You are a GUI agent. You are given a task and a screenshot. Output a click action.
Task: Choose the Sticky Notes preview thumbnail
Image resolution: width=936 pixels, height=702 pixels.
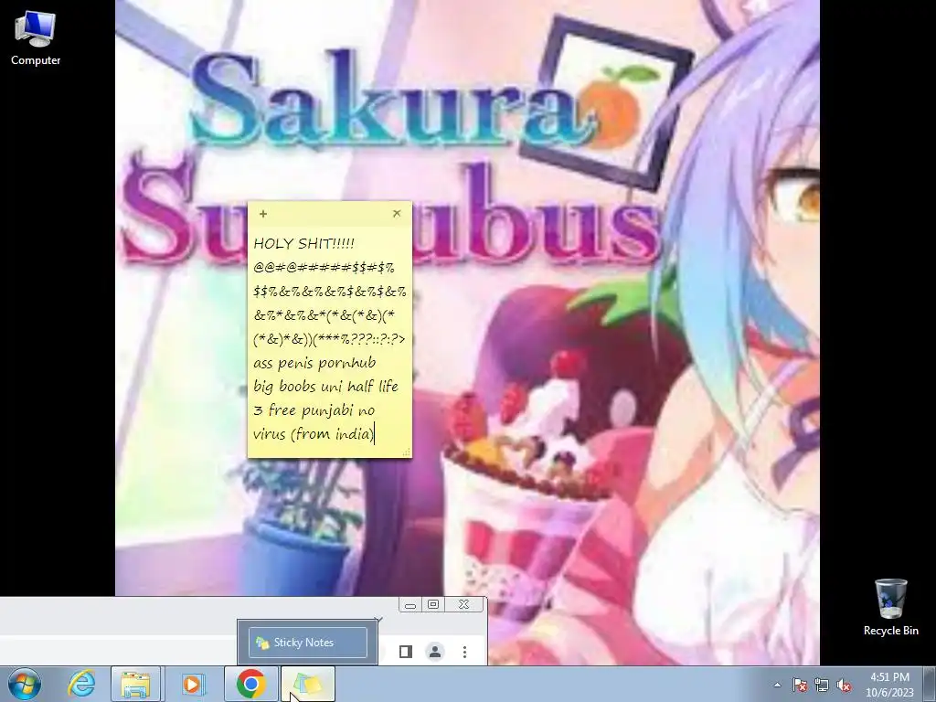[307, 643]
